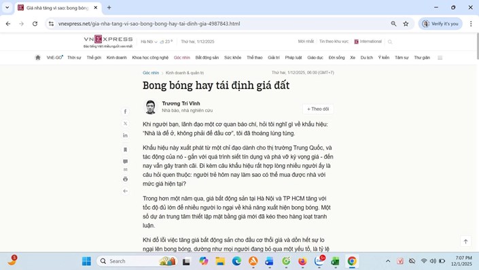Click the forward navigation arrow
The image size is (479, 270).
click(x=21, y=24)
